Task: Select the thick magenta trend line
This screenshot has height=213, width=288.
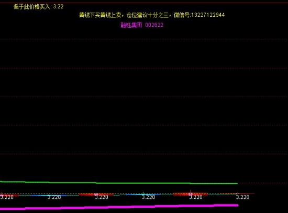Action: tap(119, 207)
